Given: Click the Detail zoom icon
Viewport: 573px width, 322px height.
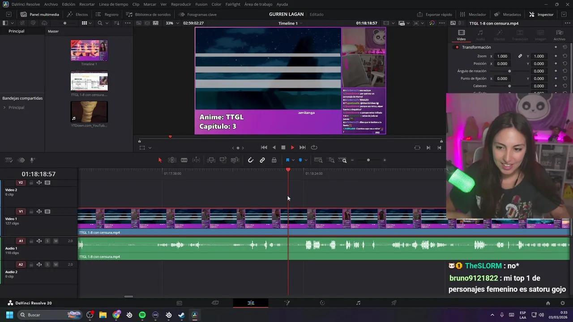Looking at the screenshot, I should [331, 160].
